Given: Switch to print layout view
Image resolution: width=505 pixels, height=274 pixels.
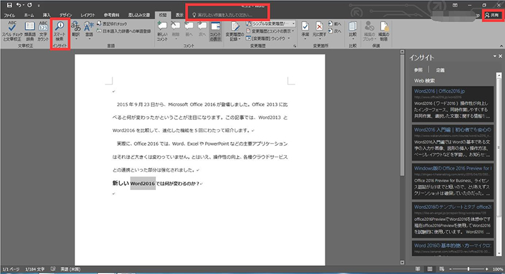Looking at the screenshot, I should pos(430,269).
